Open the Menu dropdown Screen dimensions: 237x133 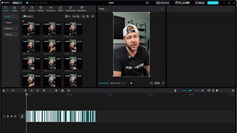pyautogui.click(x=17, y=3)
